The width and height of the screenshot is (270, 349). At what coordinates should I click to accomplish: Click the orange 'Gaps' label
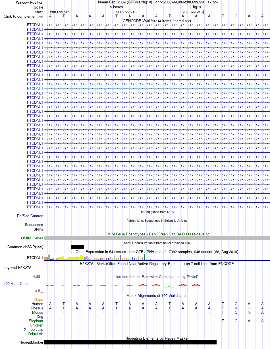pyautogui.click(x=39, y=300)
